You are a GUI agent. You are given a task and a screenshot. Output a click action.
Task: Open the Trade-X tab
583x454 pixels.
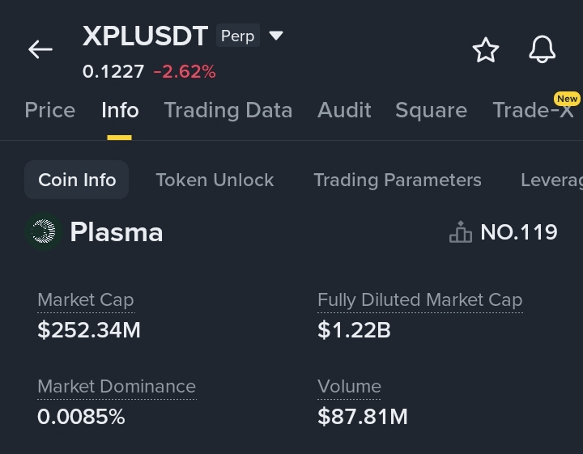click(533, 110)
